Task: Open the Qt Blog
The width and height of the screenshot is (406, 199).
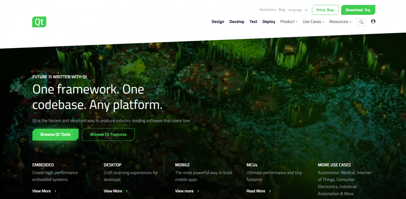Action: 282,10
